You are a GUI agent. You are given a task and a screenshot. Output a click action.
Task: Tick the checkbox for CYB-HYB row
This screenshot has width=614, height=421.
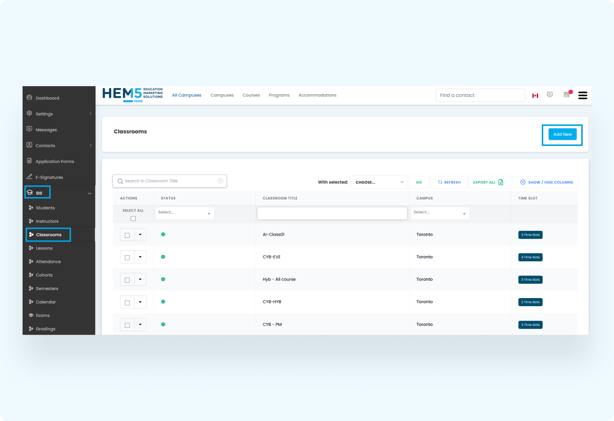[127, 303]
